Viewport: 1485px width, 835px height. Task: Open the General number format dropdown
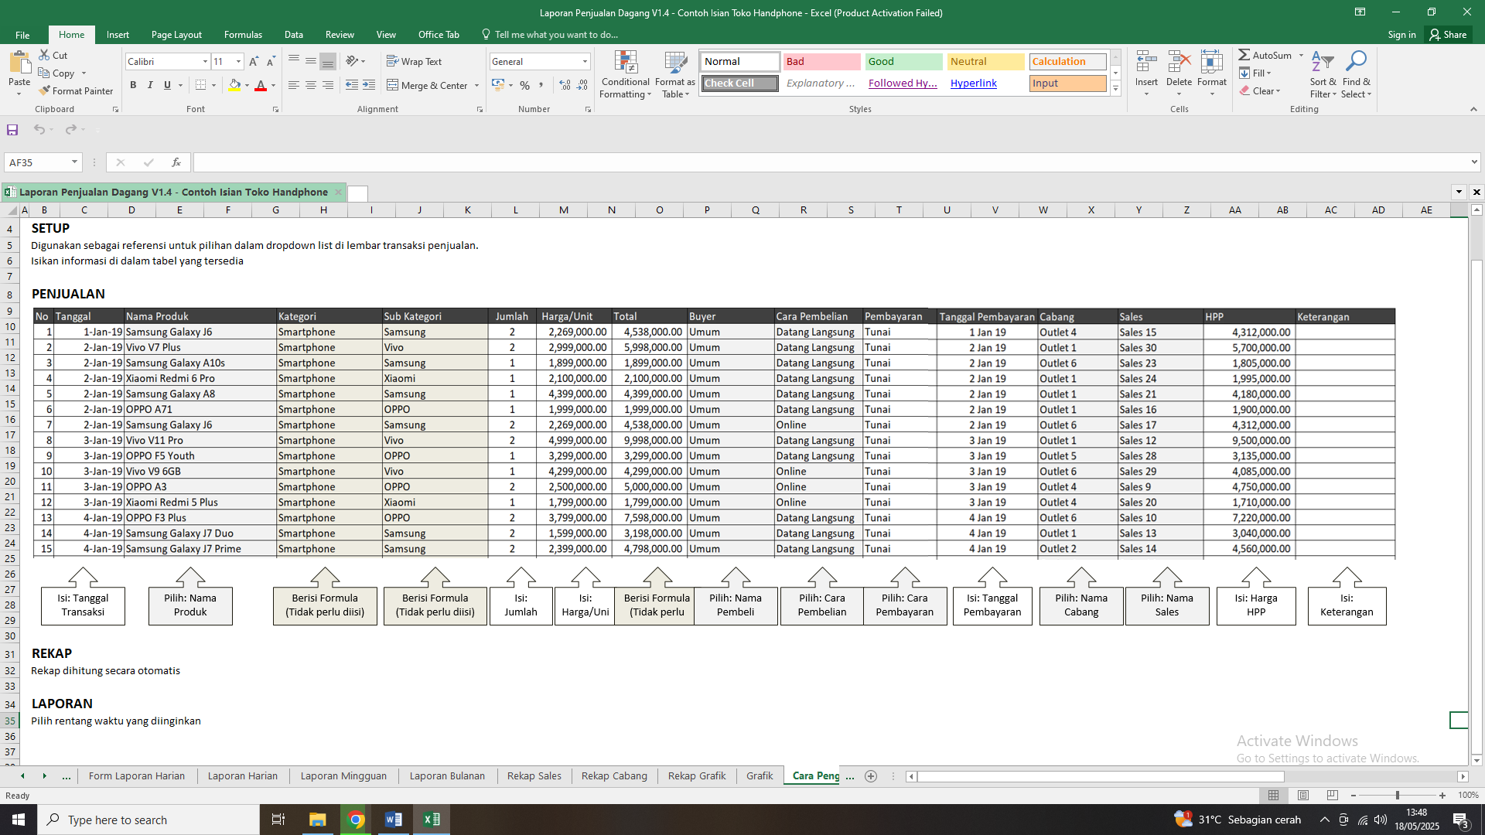585,62
